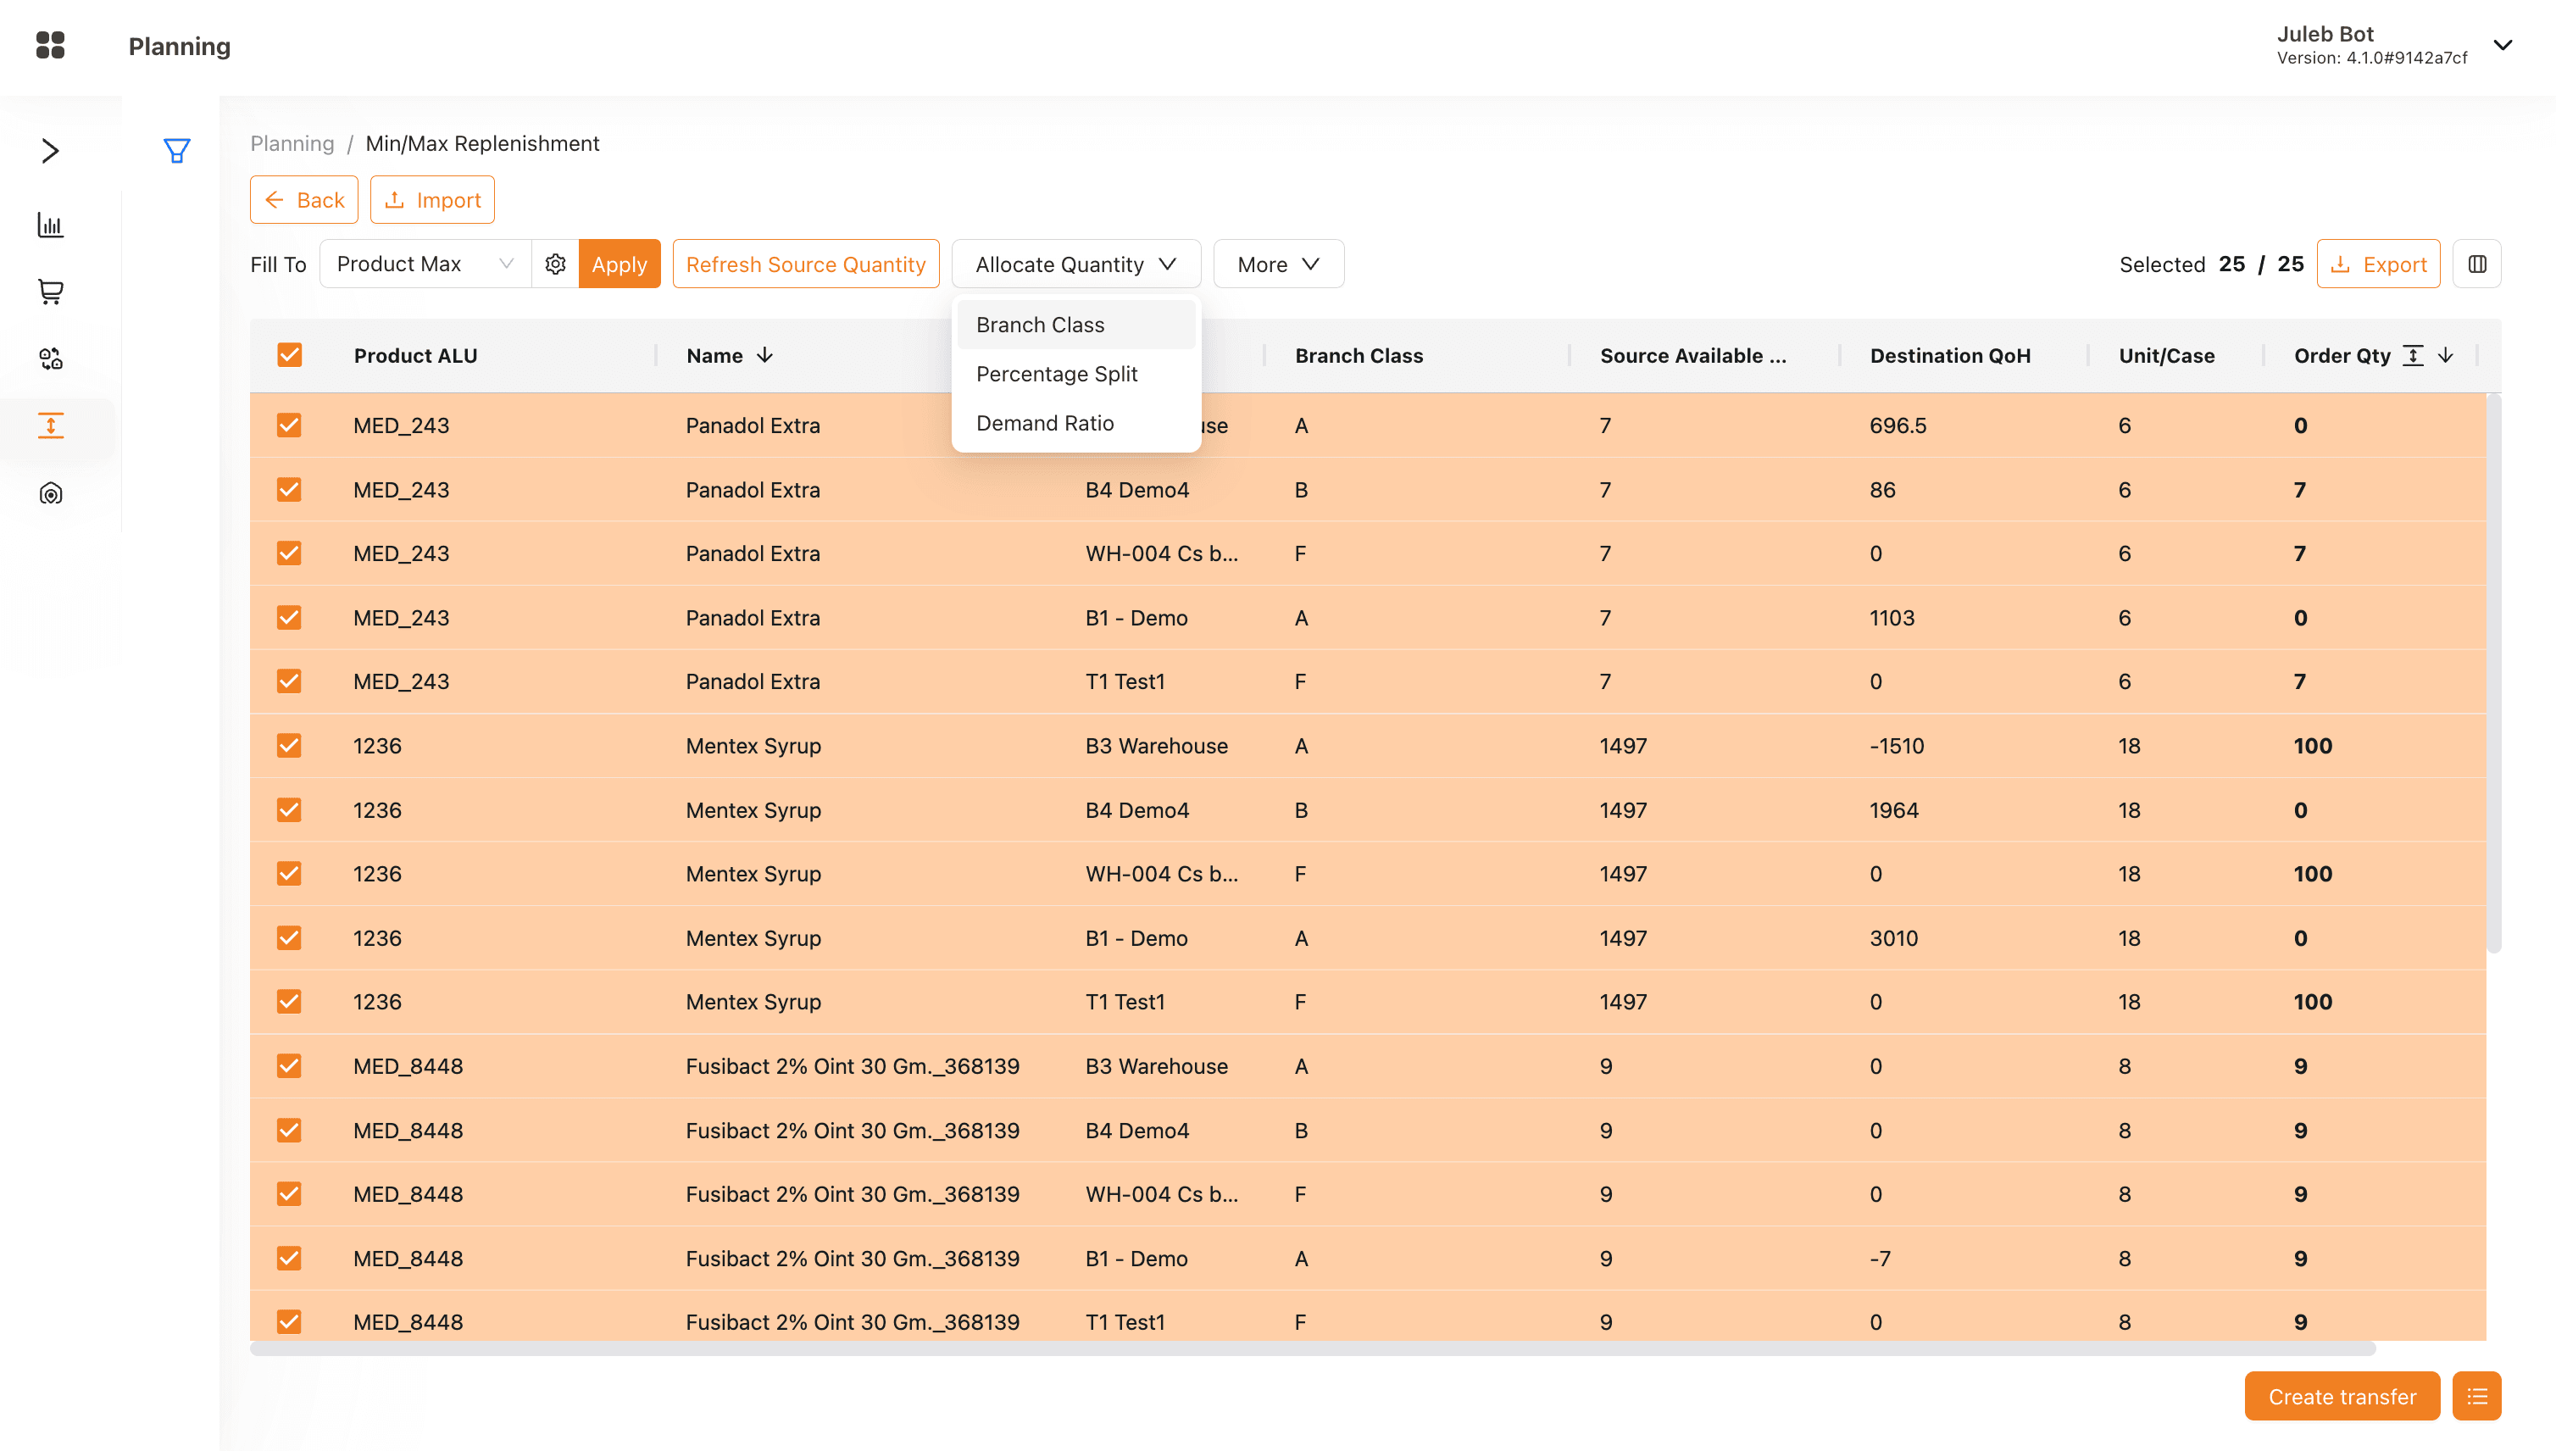Viewport: 2556px width, 1451px height.
Task: Click the Min/Max Replenishment breadcrumb text
Action: pos(482,143)
